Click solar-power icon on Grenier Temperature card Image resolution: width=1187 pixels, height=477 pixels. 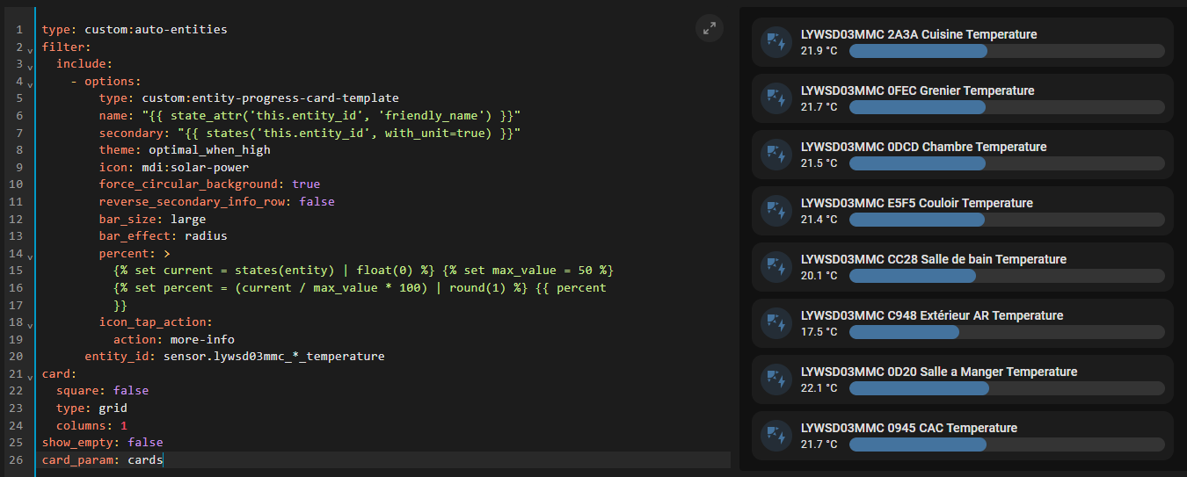[x=776, y=98]
